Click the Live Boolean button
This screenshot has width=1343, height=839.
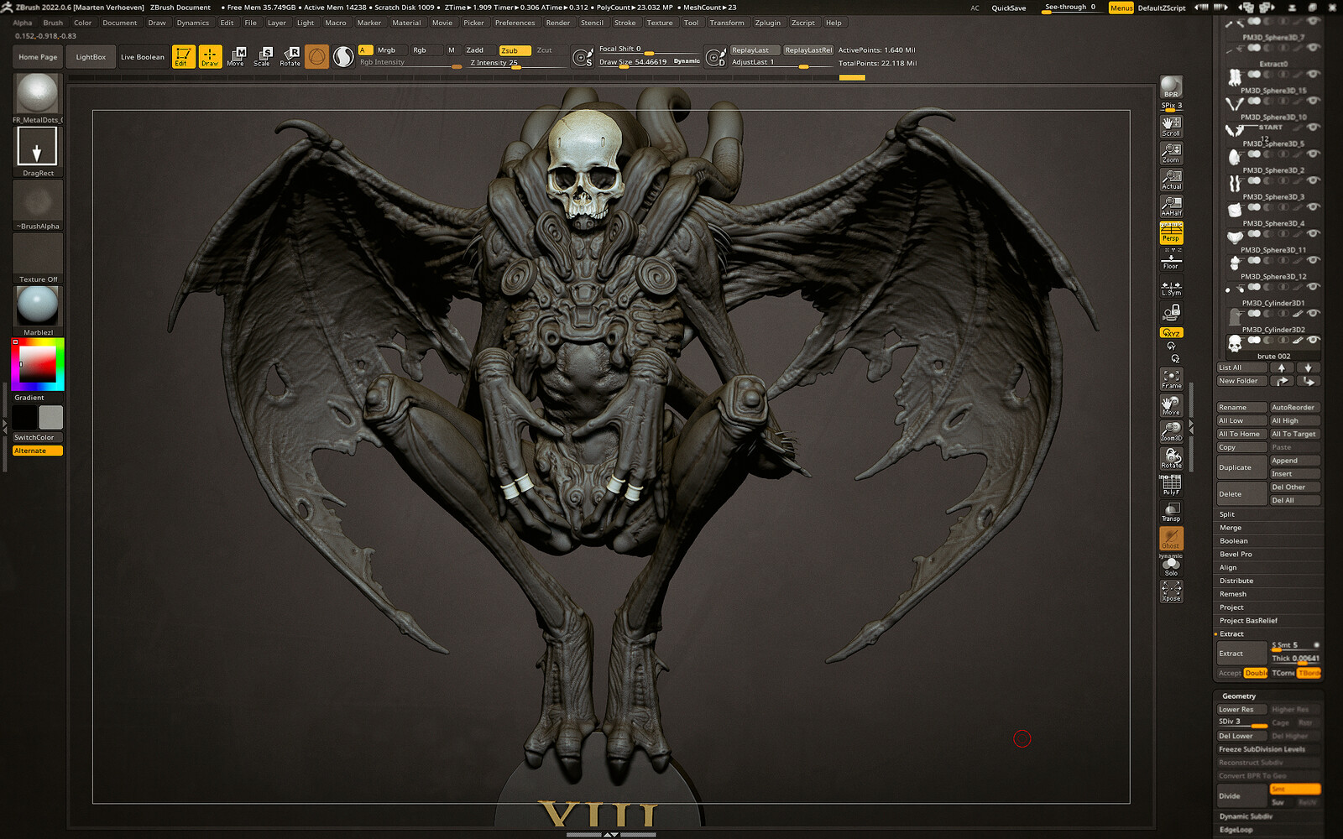point(143,57)
